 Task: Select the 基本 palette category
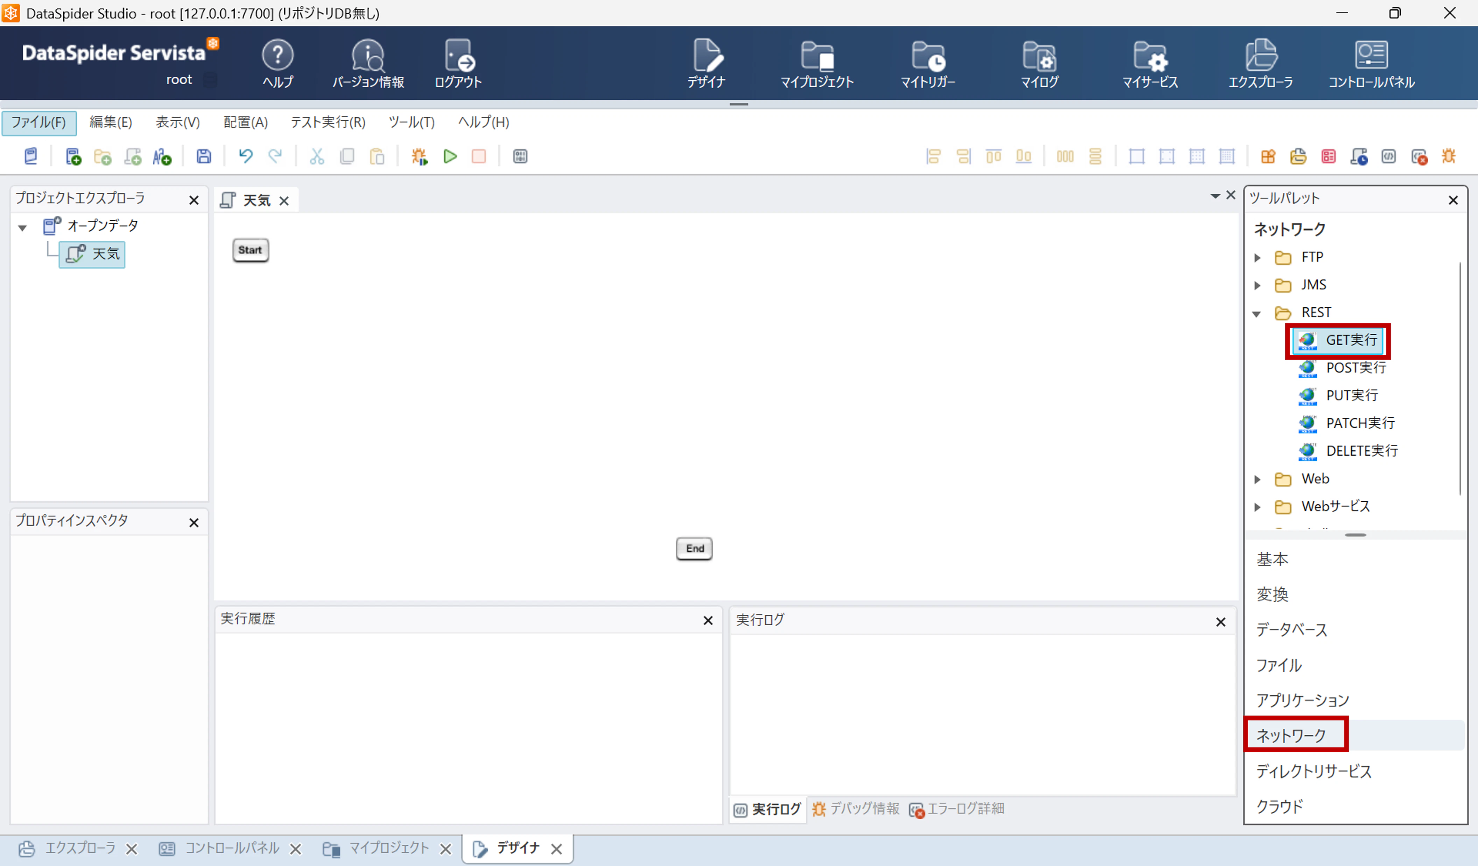[1272, 559]
